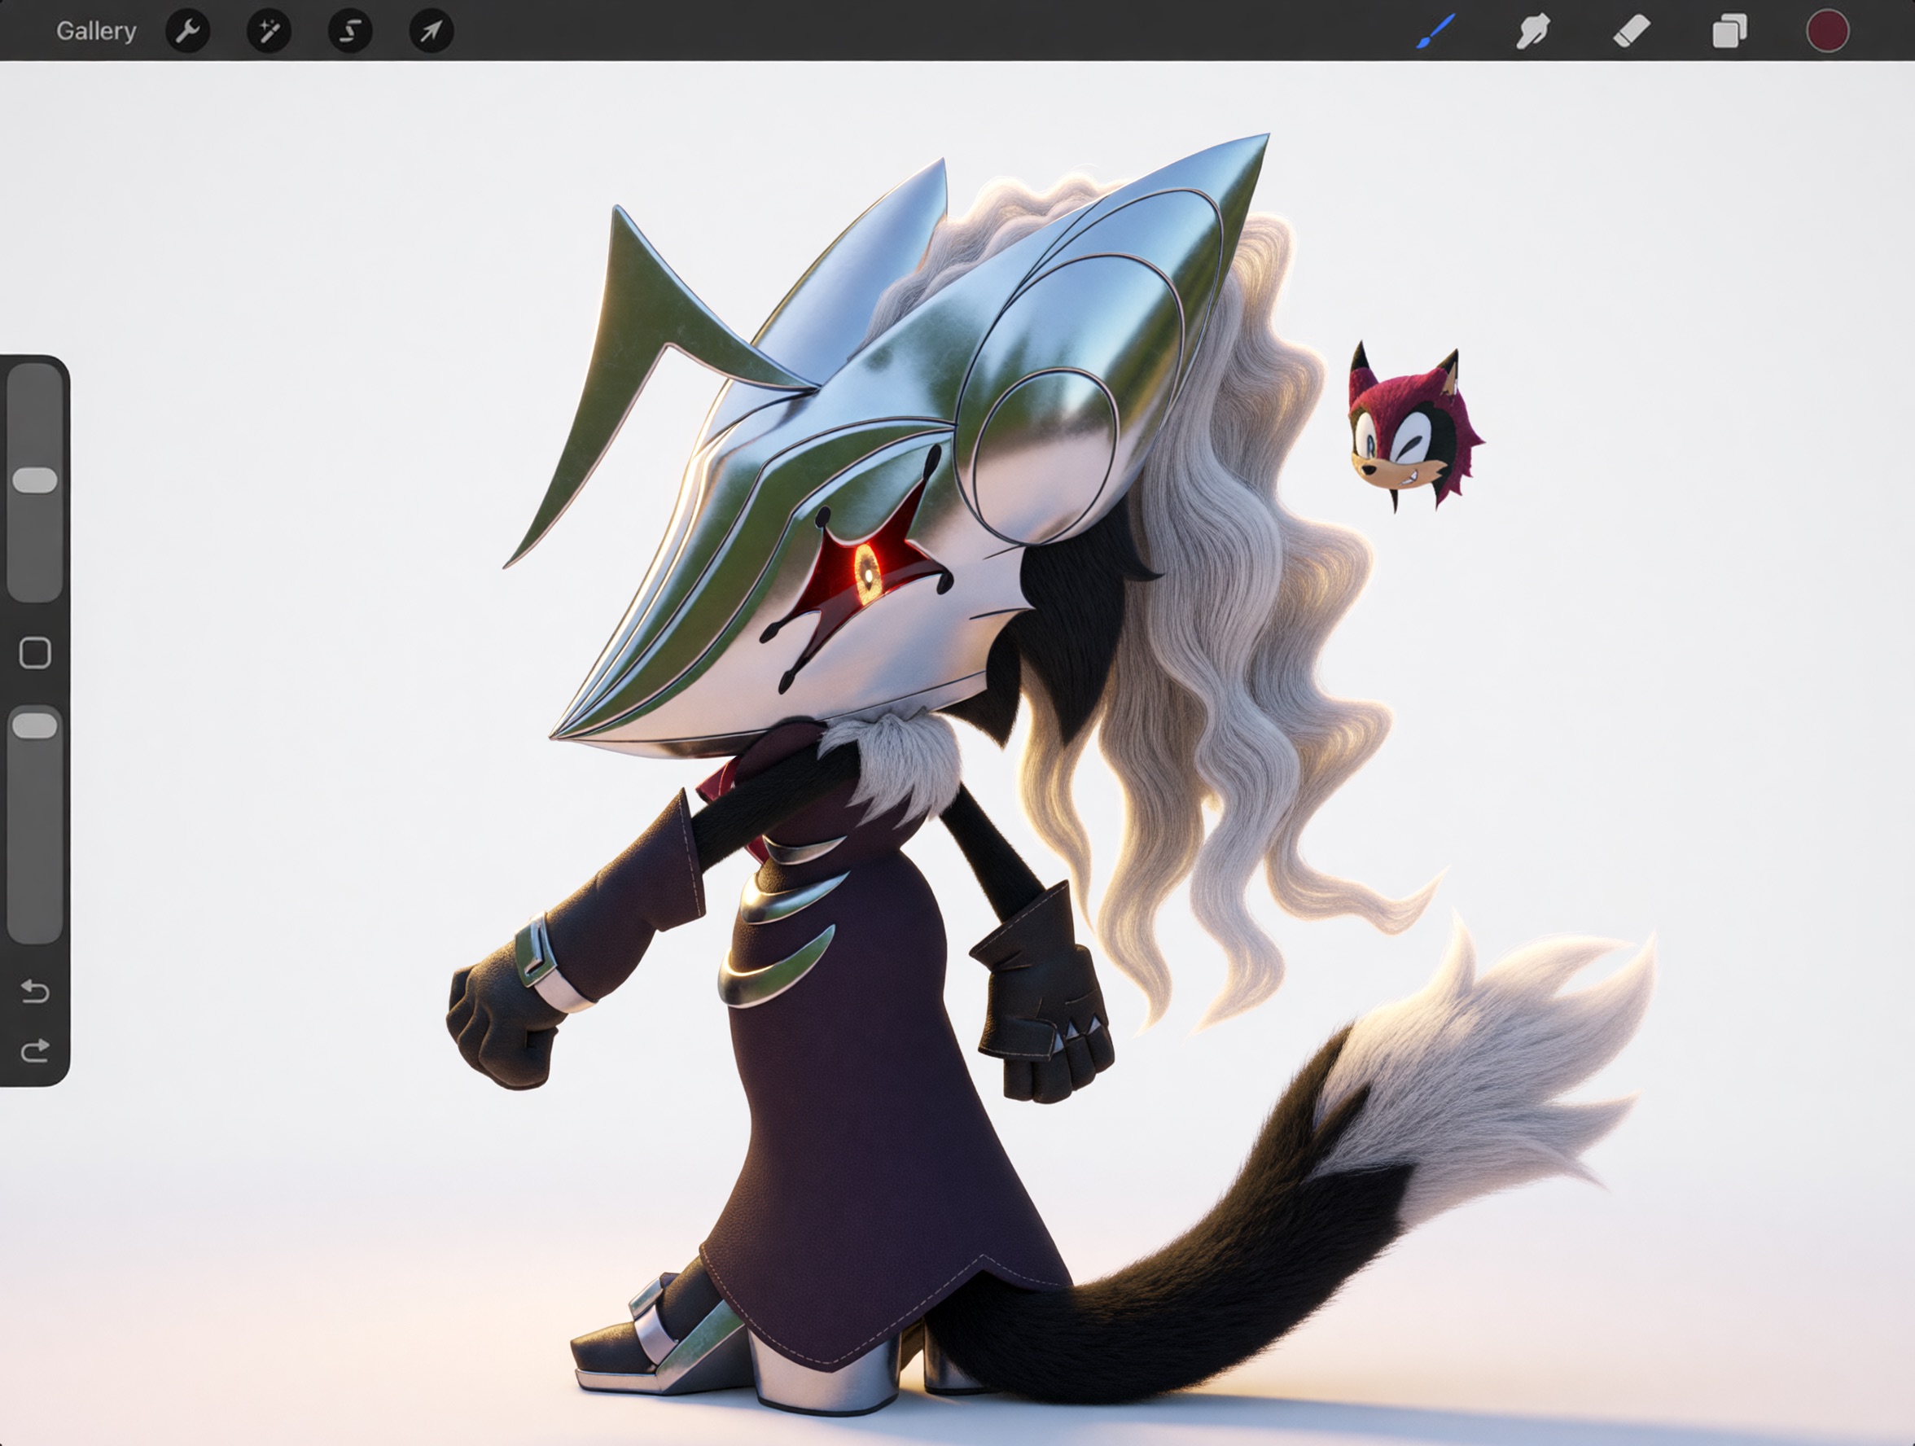Open the Adjustments magic wand menu
Image resolution: width=1915 pixels, height=1446 pixels.
click(269, 31)
